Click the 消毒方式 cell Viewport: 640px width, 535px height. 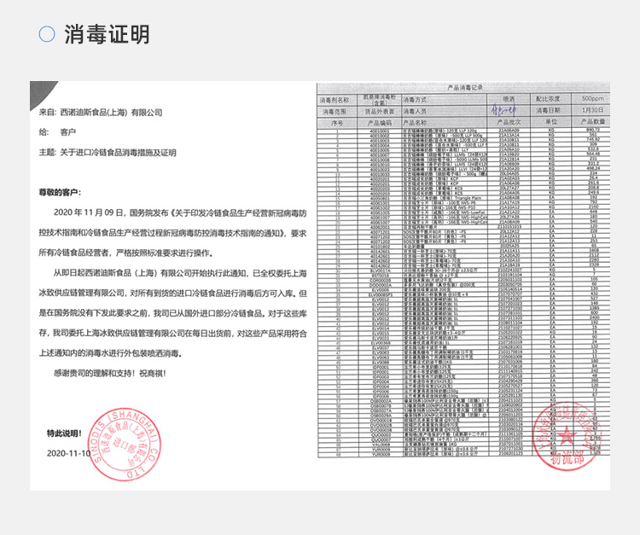pos(444,100)
